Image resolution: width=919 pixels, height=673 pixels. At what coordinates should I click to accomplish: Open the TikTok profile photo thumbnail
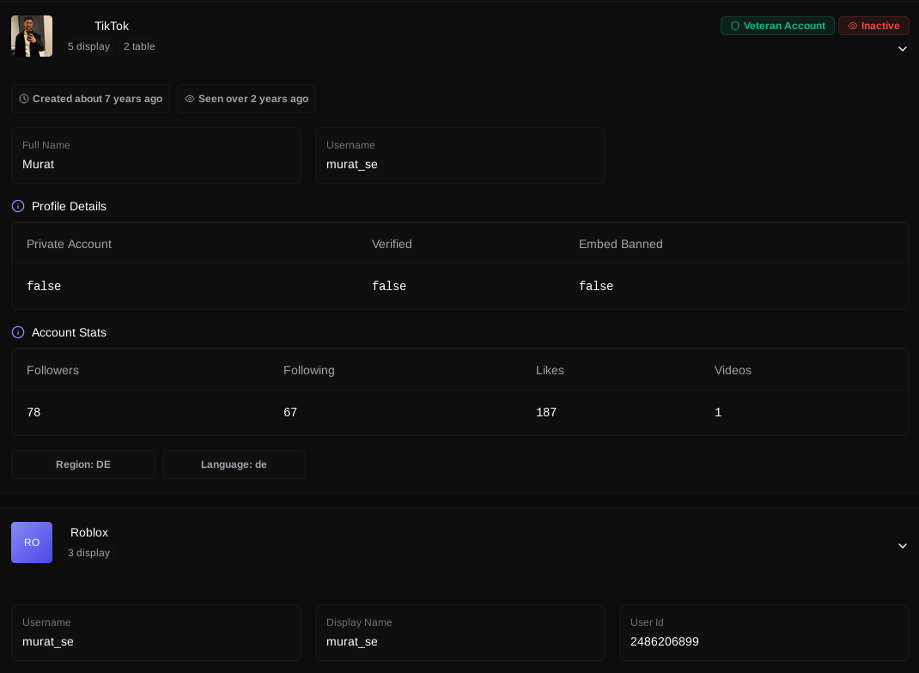32,36
